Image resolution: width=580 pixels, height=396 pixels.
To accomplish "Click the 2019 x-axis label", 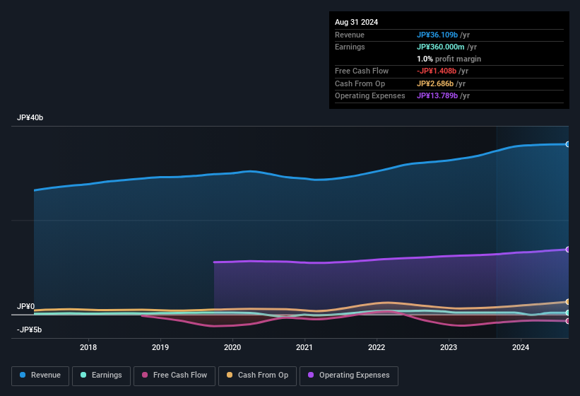I will click(x=160, y=347).
